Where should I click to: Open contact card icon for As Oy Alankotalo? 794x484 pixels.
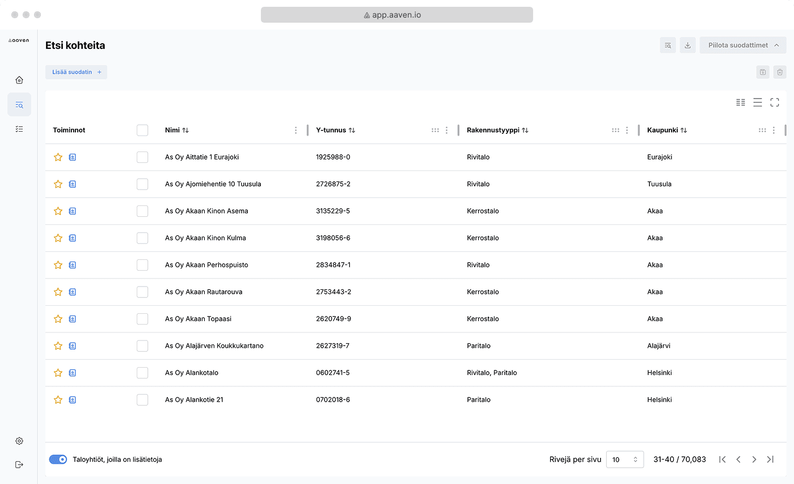(72, 373)
